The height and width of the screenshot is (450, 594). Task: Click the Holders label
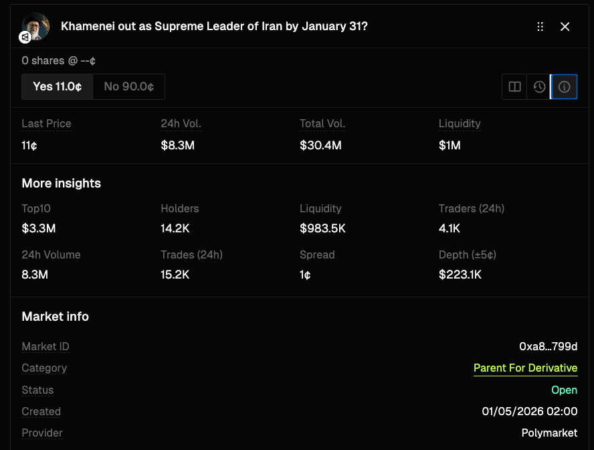180,209
